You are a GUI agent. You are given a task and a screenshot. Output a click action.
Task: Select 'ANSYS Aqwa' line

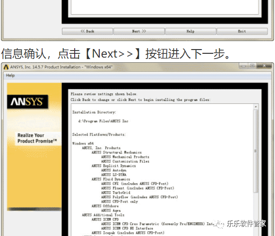pos(111,211)
